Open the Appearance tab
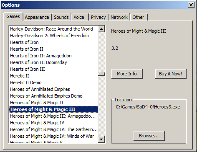Screen dimensions: 197x152 coord(37,17)
